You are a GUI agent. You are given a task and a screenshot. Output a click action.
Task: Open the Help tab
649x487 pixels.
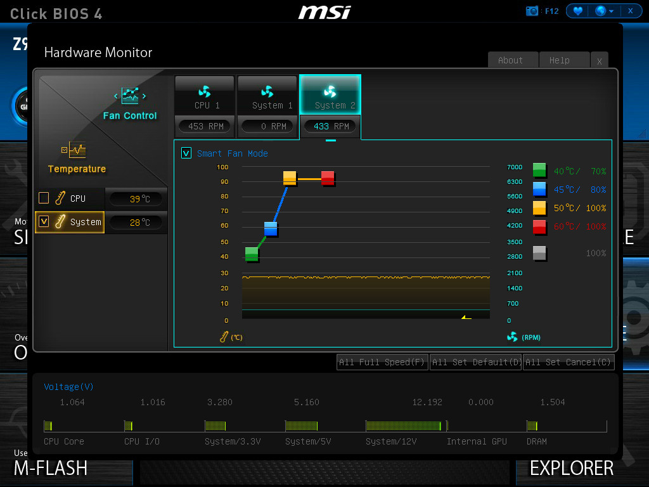[x=564, y=60]
